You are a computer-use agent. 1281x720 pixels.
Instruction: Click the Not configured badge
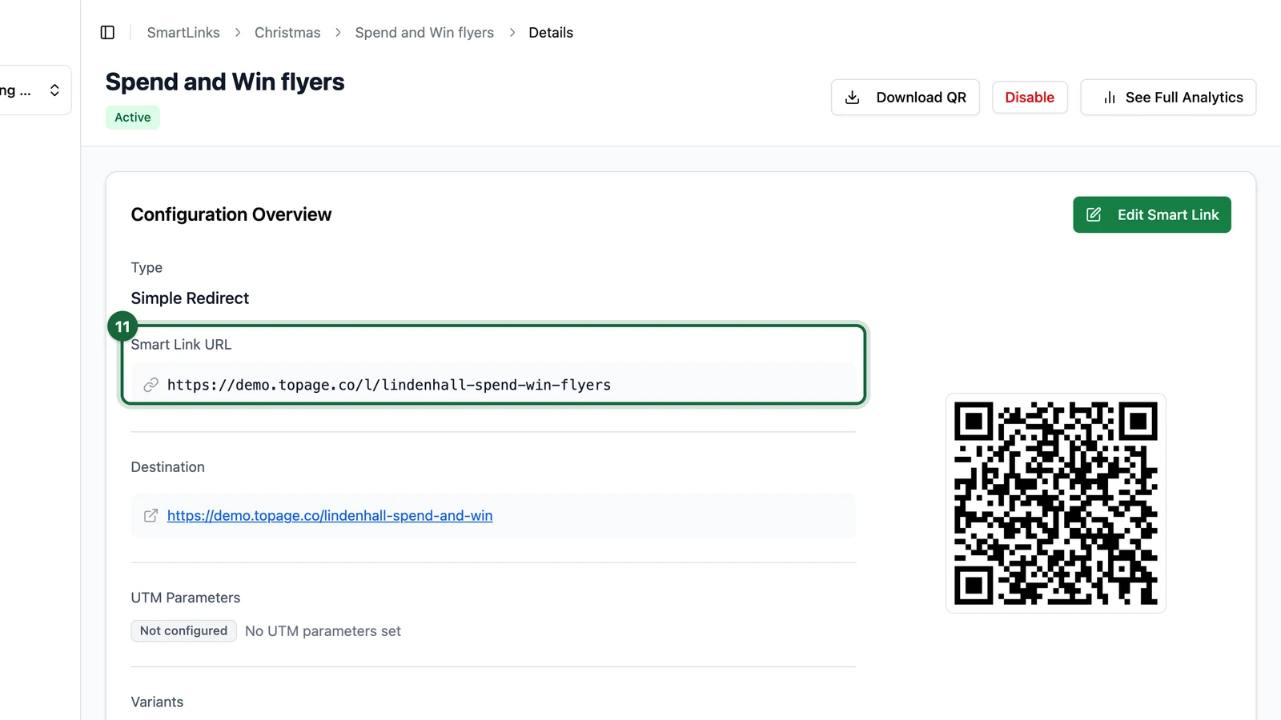coord(183,631)
